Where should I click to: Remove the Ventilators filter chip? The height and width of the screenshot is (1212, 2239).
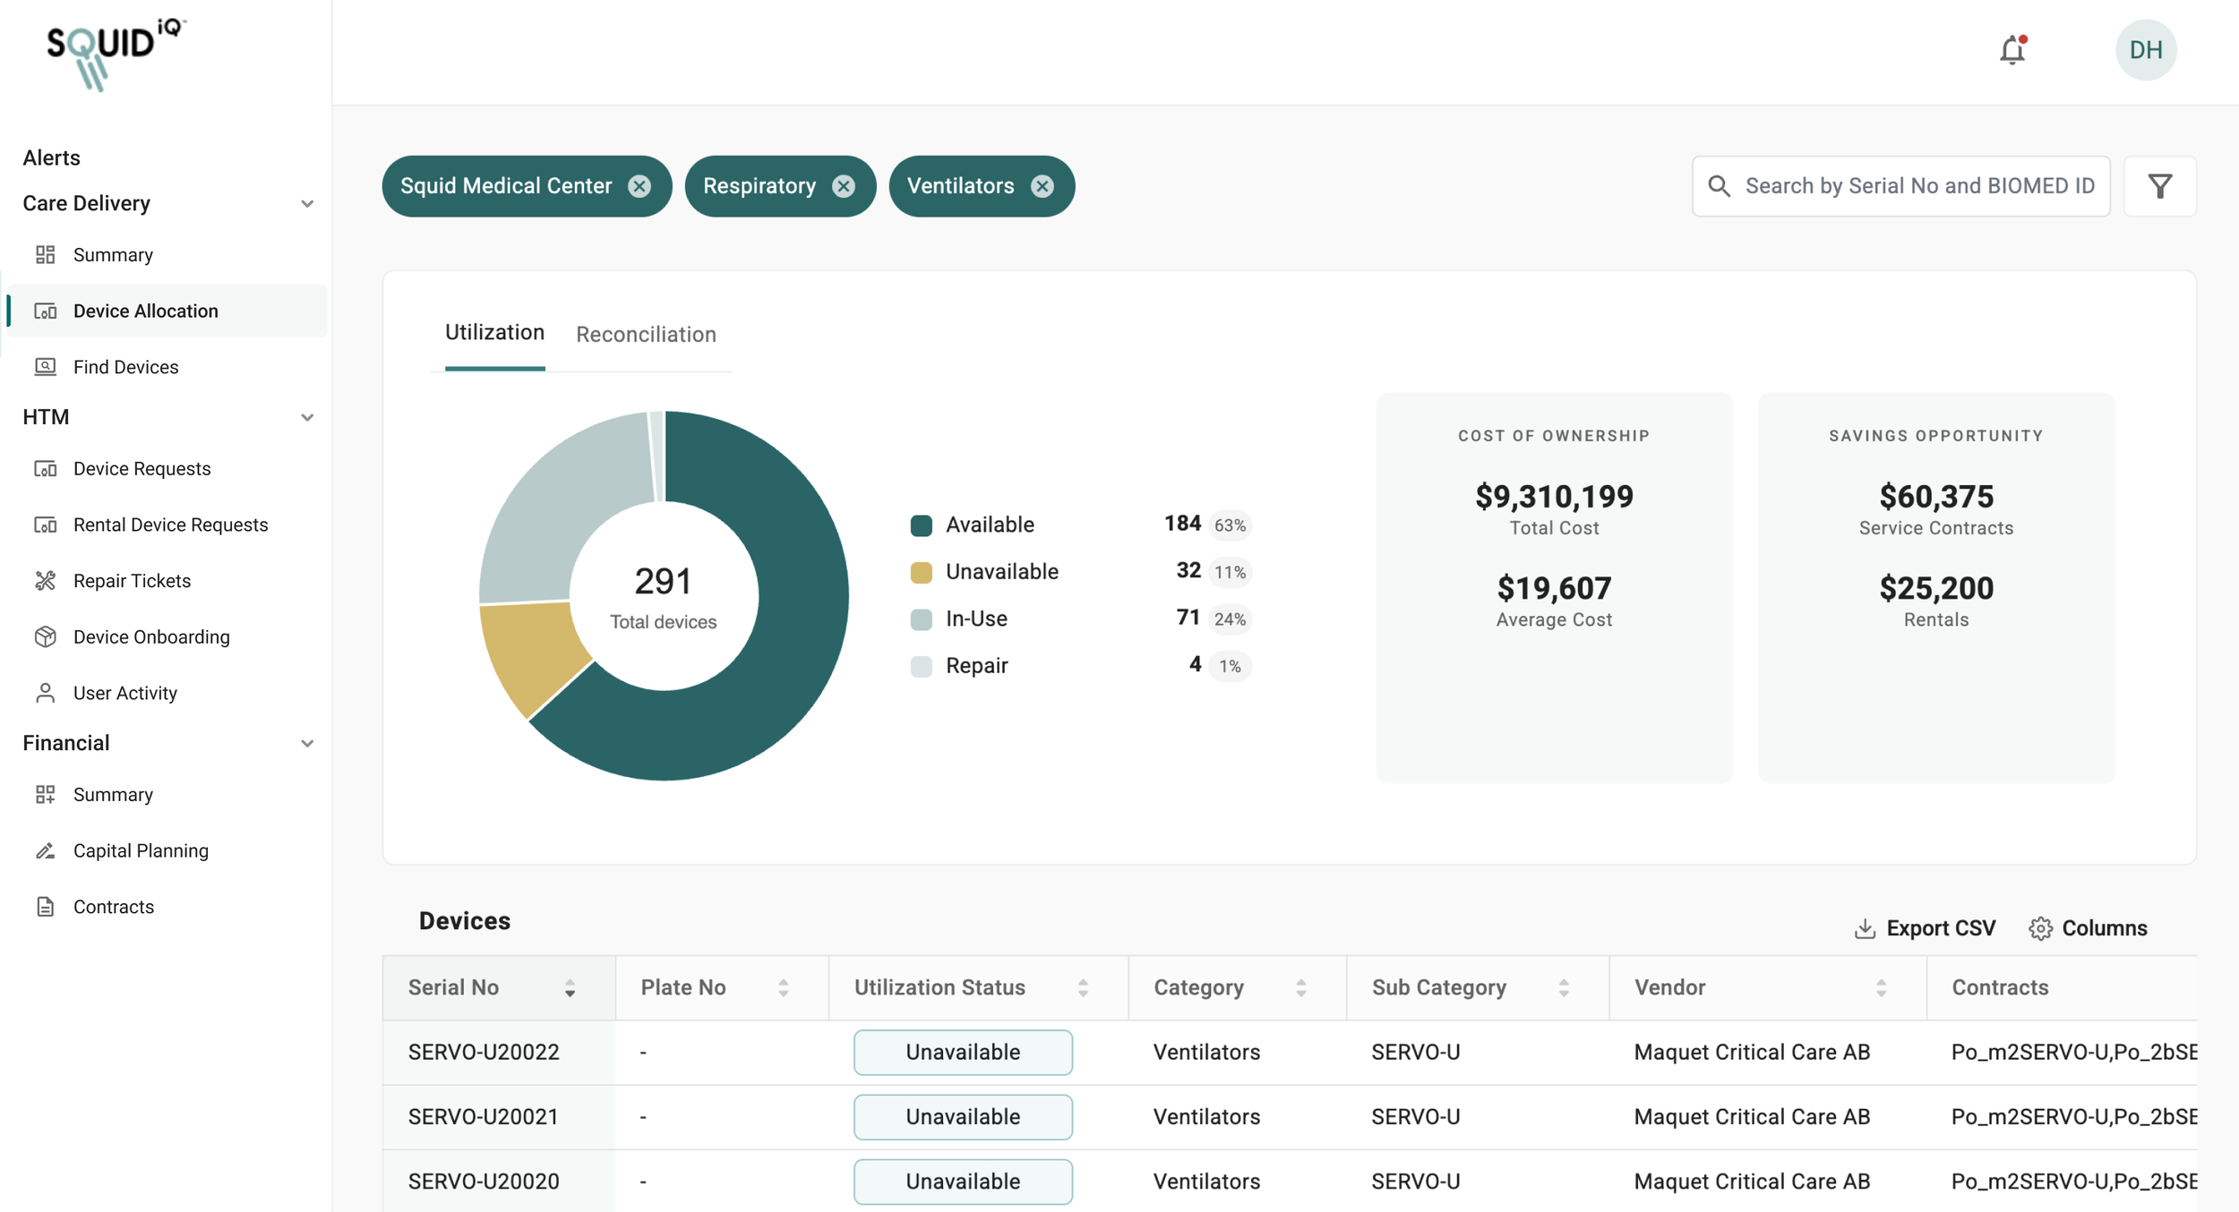(1042, 186)
